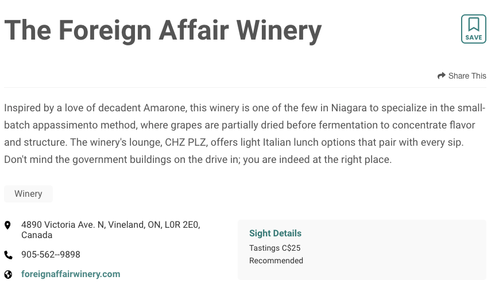Open the foreignaffairwinery.com link
499x288 pixels.
point(71,274)
